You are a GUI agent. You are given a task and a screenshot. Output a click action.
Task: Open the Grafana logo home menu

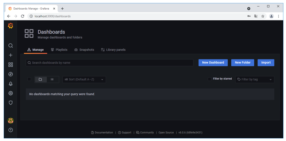(x=10, y=26)
